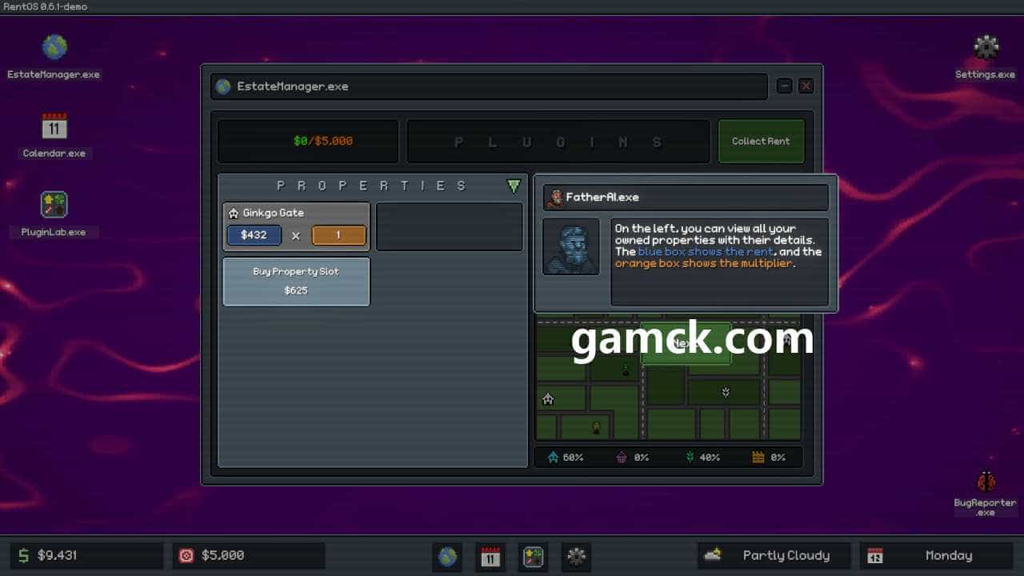
Task: Click the blue $432 rent box
Action: (254, 235)
